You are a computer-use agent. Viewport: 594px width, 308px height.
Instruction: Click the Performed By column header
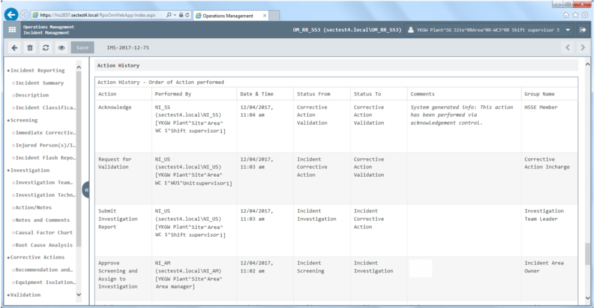(173, 94)
